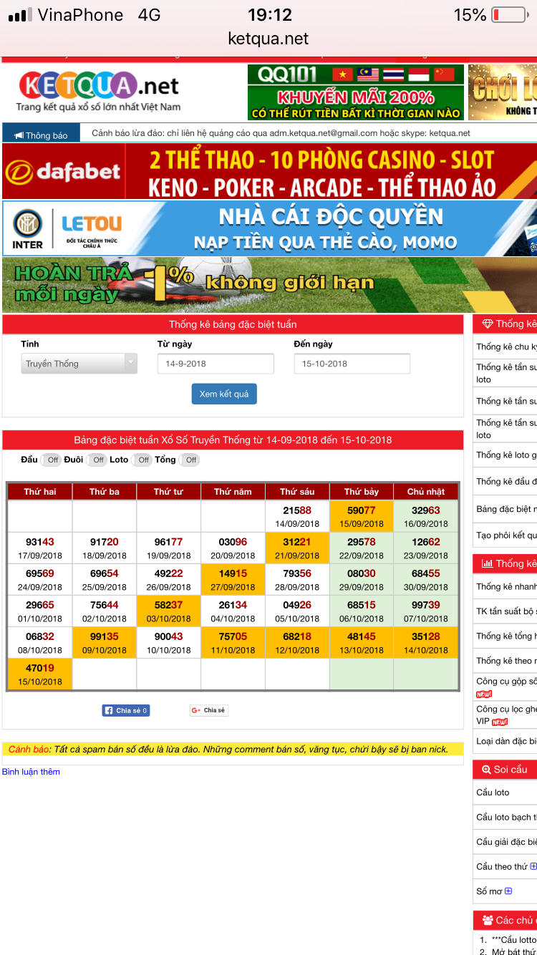The height and width of the screenshot is (955, 537).
Task: Tap the VinaPhone signal strength indicator
Action: coord(20,15)
